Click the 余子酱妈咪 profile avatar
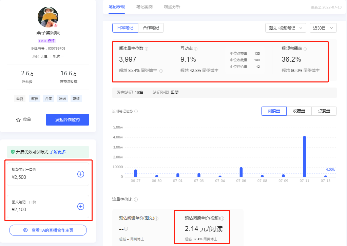Screen dimensions: 347x246 coord(47,17)
